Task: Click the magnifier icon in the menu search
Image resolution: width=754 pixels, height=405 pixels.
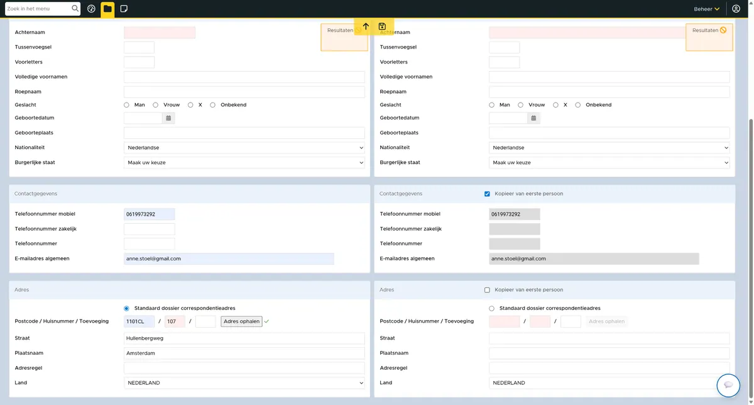Action: point(75,9)
